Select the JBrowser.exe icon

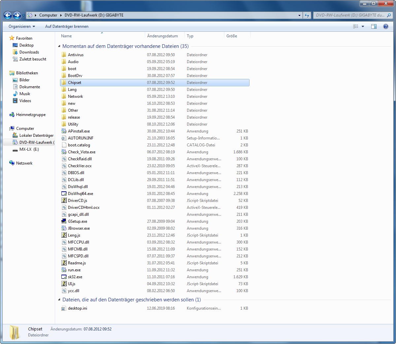64,228
